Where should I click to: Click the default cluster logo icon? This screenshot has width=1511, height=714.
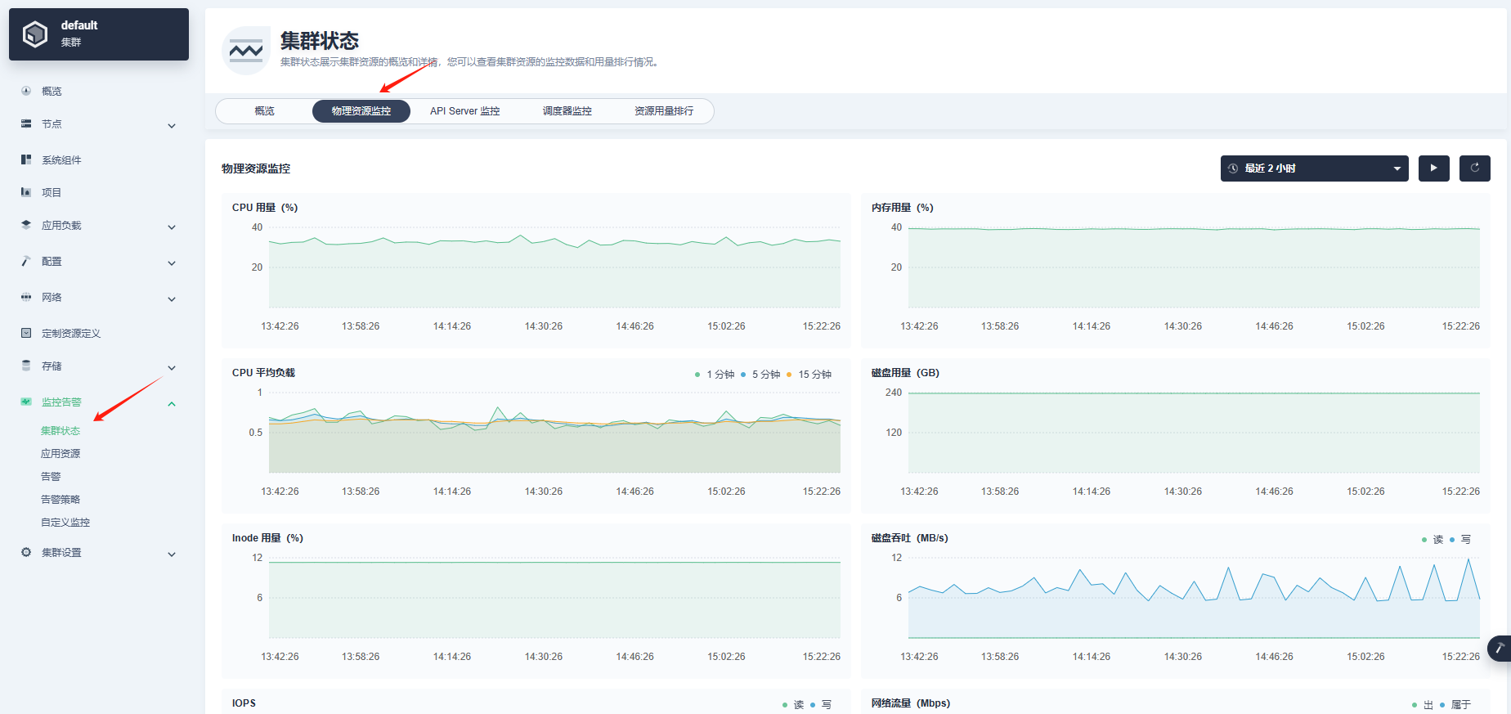click(x=35, y=34)
